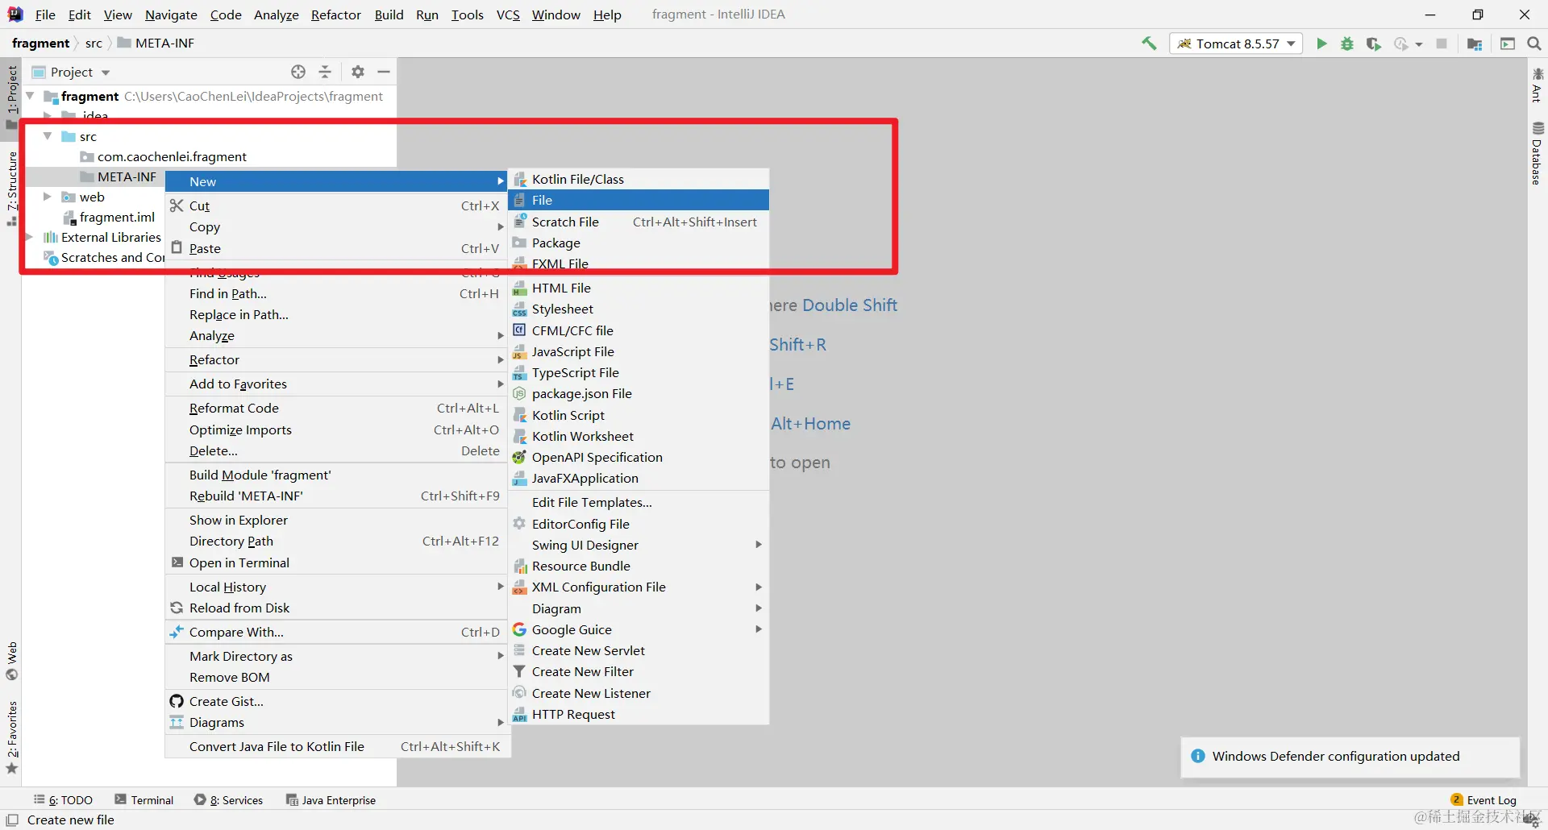
Task: Select Kotlin File/Class from New submenu
Action: click(639, 179)
